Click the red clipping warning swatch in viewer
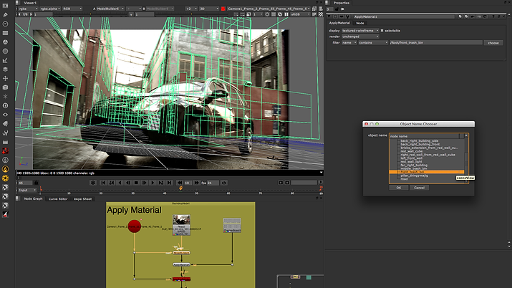The height and width of the screenshot is (288, 512). coord(223,9)
